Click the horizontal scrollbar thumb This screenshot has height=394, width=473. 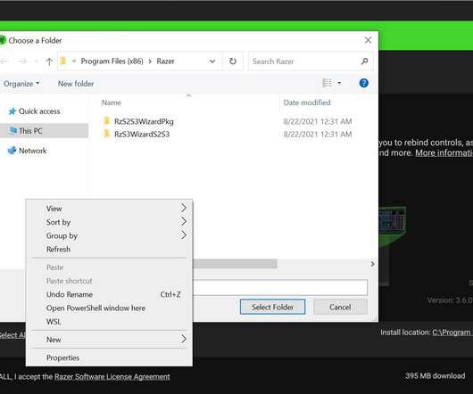[x=235, y=264]
